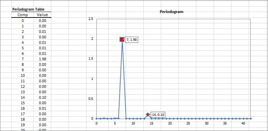
Task: Click the Value cell showing 0.10
Action: coord(42,97)
